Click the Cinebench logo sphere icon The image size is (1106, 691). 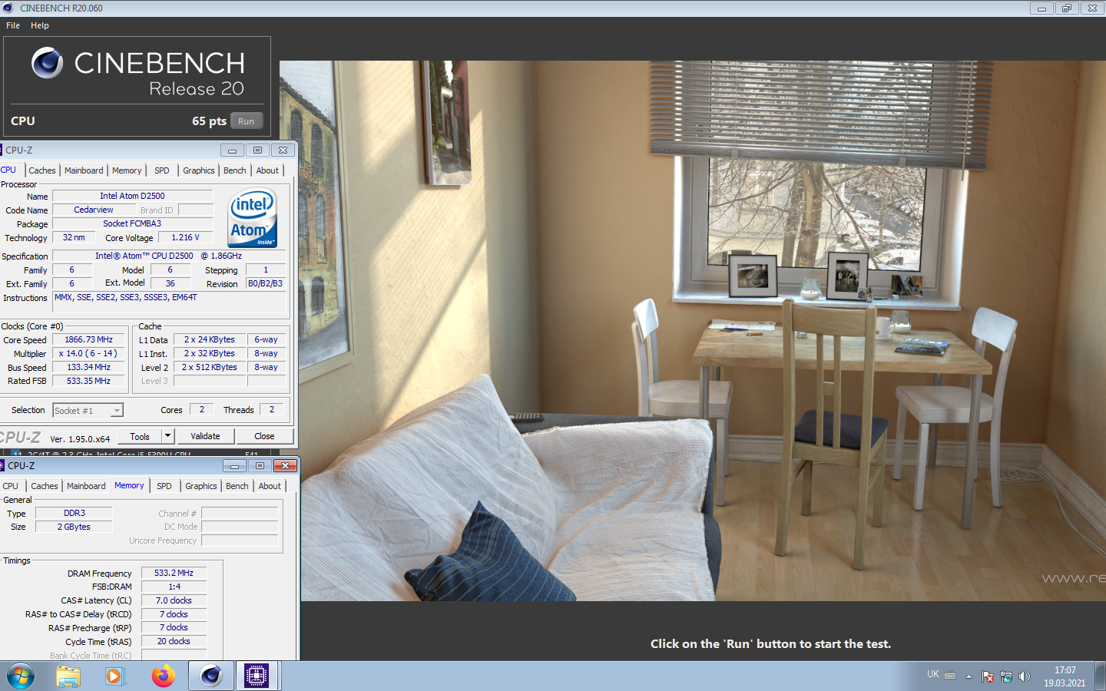[x=48, y=63]
